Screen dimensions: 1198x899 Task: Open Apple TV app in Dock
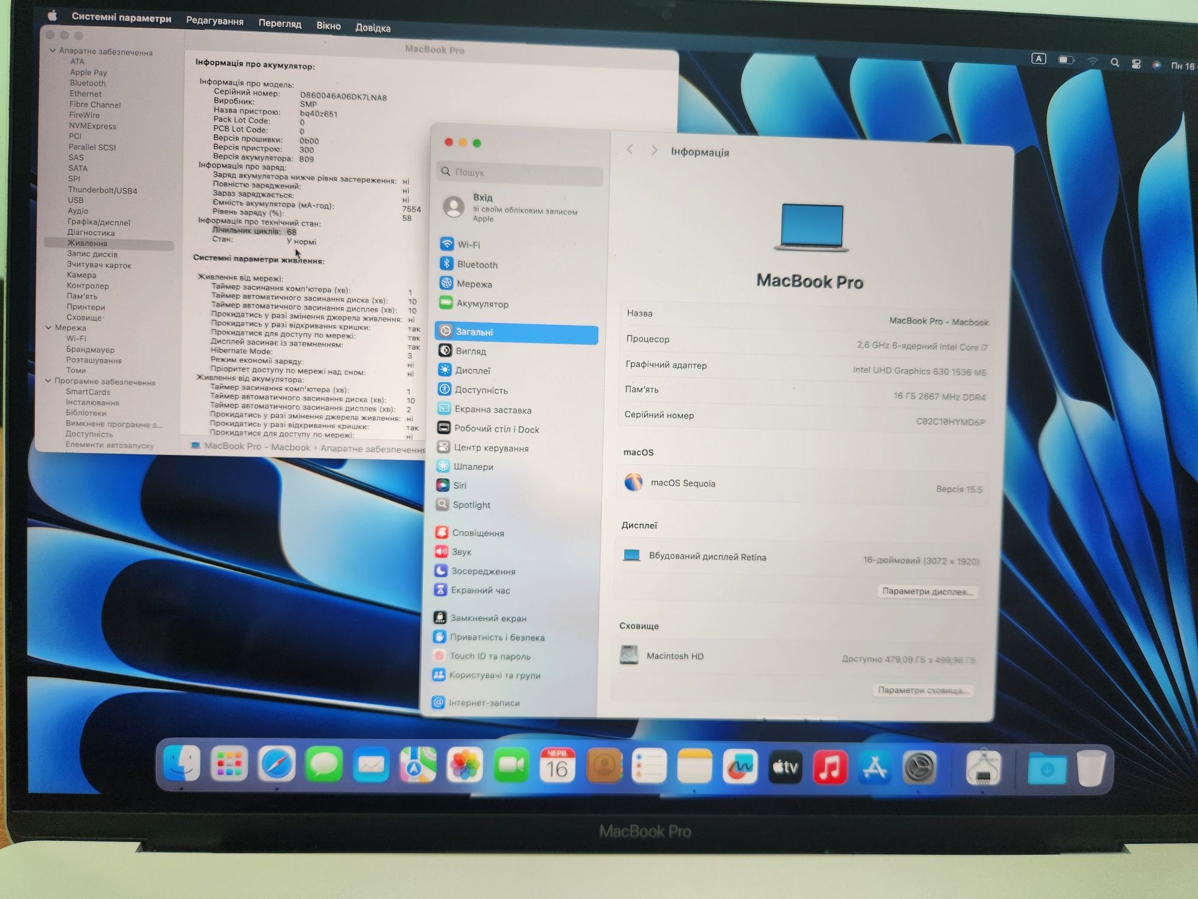pyautogui.click(x=785, y=767)
